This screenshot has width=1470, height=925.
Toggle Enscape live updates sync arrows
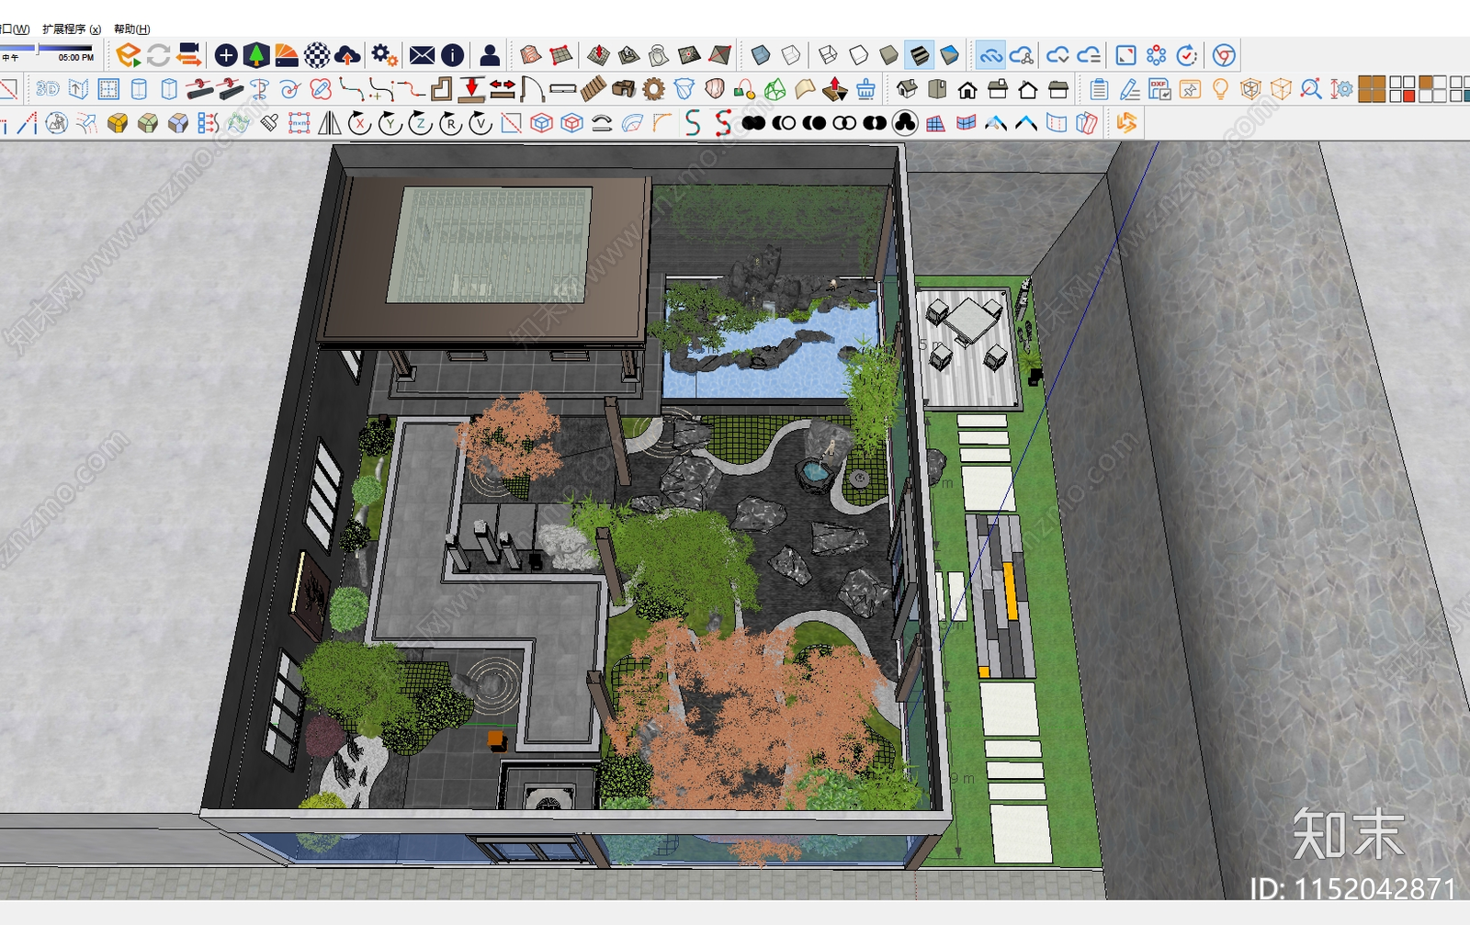click(x=158, y=55)
